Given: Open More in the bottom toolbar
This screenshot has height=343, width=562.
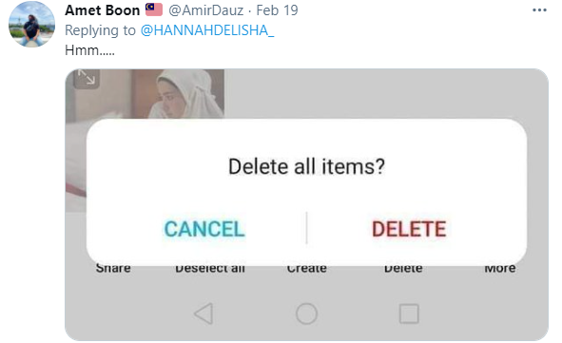Looking at the screenshot, I should click(500, 268).
